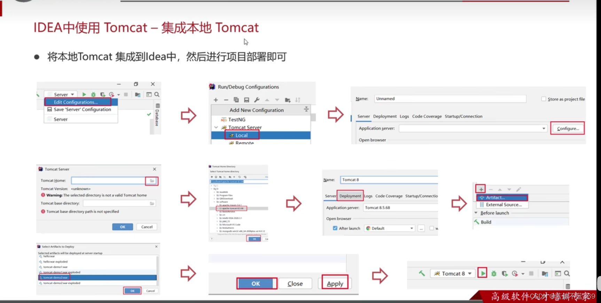Select the hello:war exploded artifact row

tap(97, 262)
